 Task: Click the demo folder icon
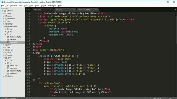pos(7,16)
